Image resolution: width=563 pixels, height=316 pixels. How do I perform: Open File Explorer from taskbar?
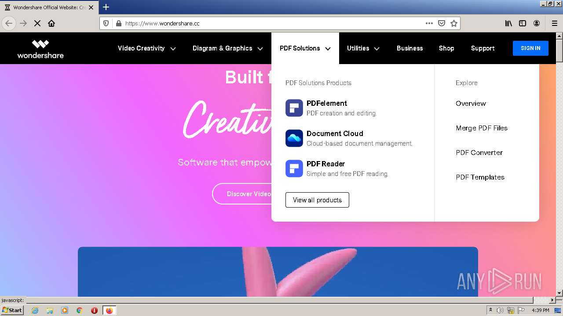(x=50, y=310)
